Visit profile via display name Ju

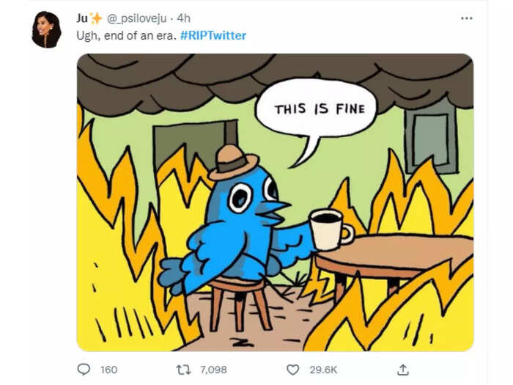click(82, 18)
